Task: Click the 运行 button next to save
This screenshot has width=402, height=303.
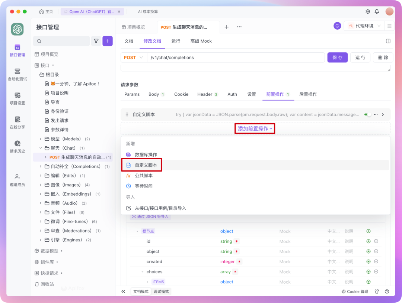Action: coord(360,58)
